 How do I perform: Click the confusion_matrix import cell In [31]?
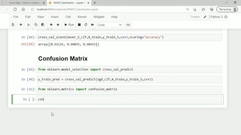click(x=130, y=89)
